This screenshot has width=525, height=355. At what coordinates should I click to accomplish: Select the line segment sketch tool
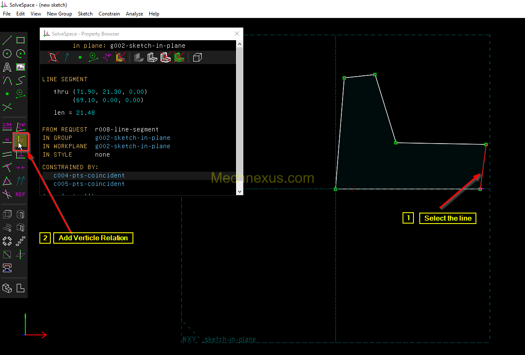pos(7,40)
